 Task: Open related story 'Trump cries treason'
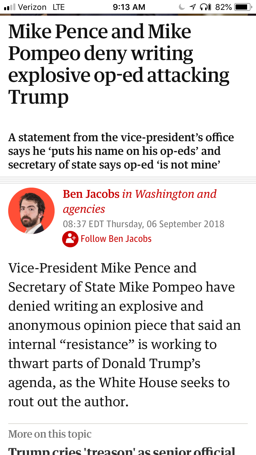(122, 450)
